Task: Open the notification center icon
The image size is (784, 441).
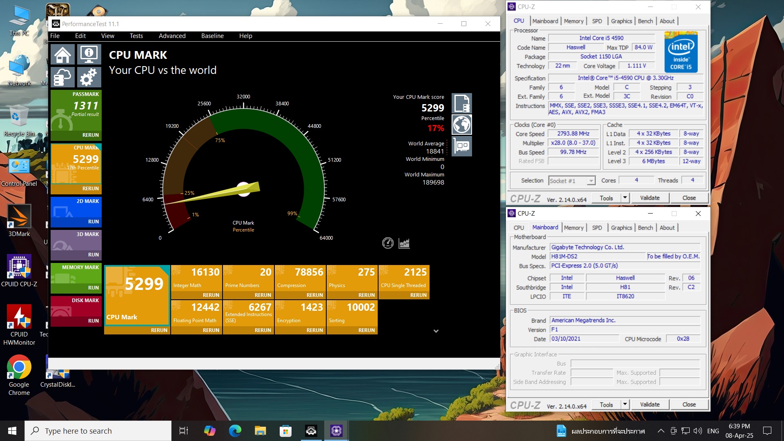Action: (767, 431)
